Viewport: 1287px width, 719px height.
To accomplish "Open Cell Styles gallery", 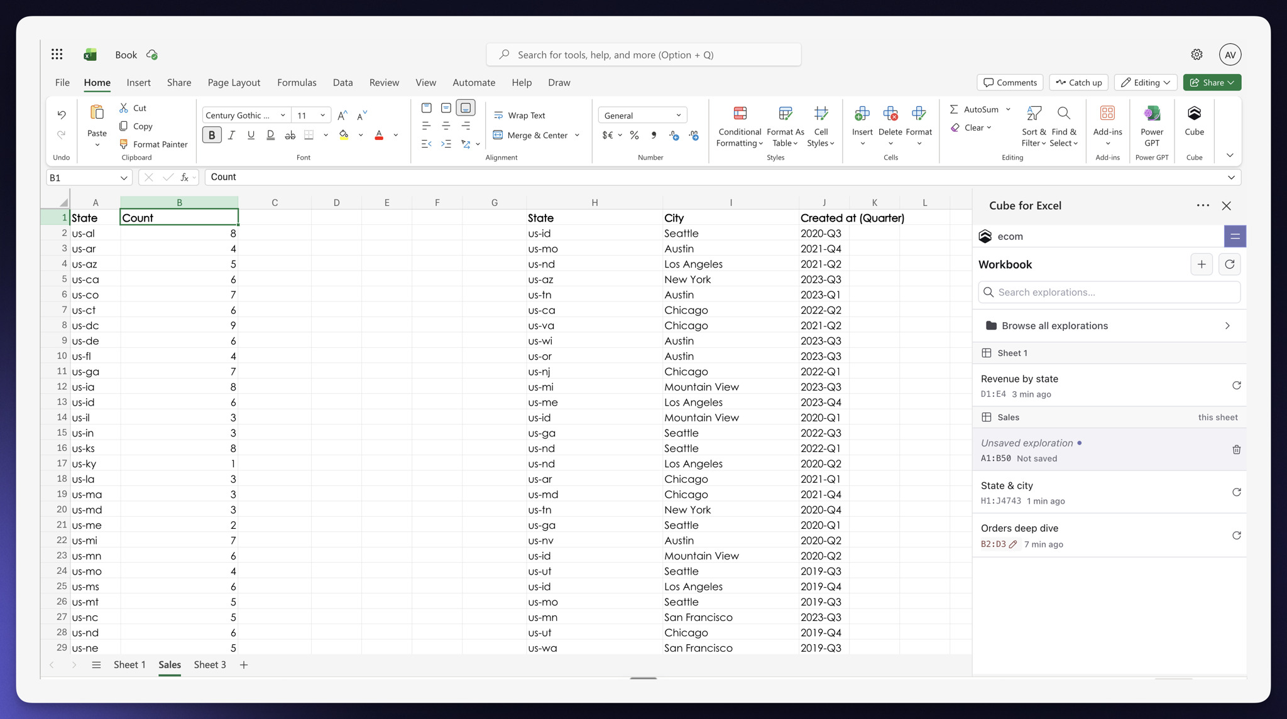I will pyautogui.click(x=821, y=126).
